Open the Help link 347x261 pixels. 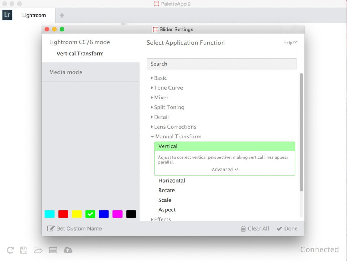coord(290,43)
